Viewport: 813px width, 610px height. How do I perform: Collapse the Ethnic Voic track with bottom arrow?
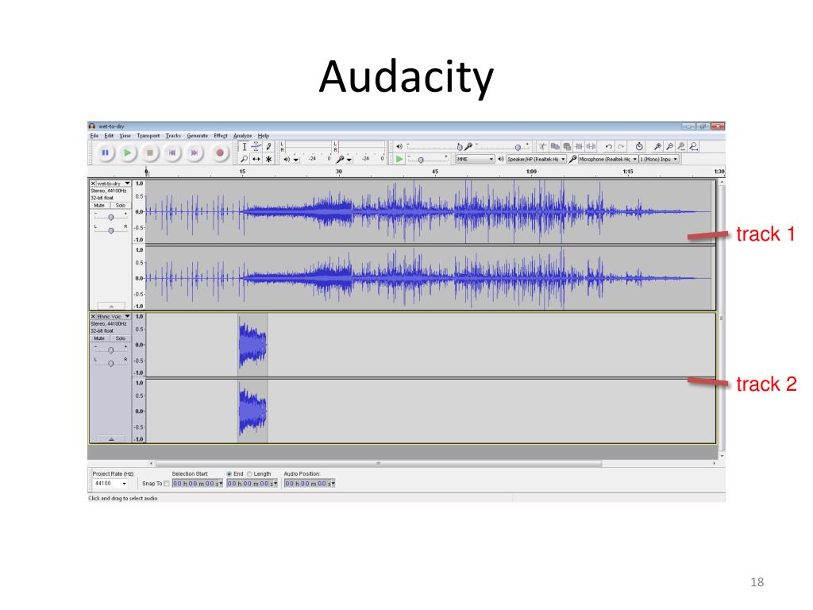(x=111, y=438)
